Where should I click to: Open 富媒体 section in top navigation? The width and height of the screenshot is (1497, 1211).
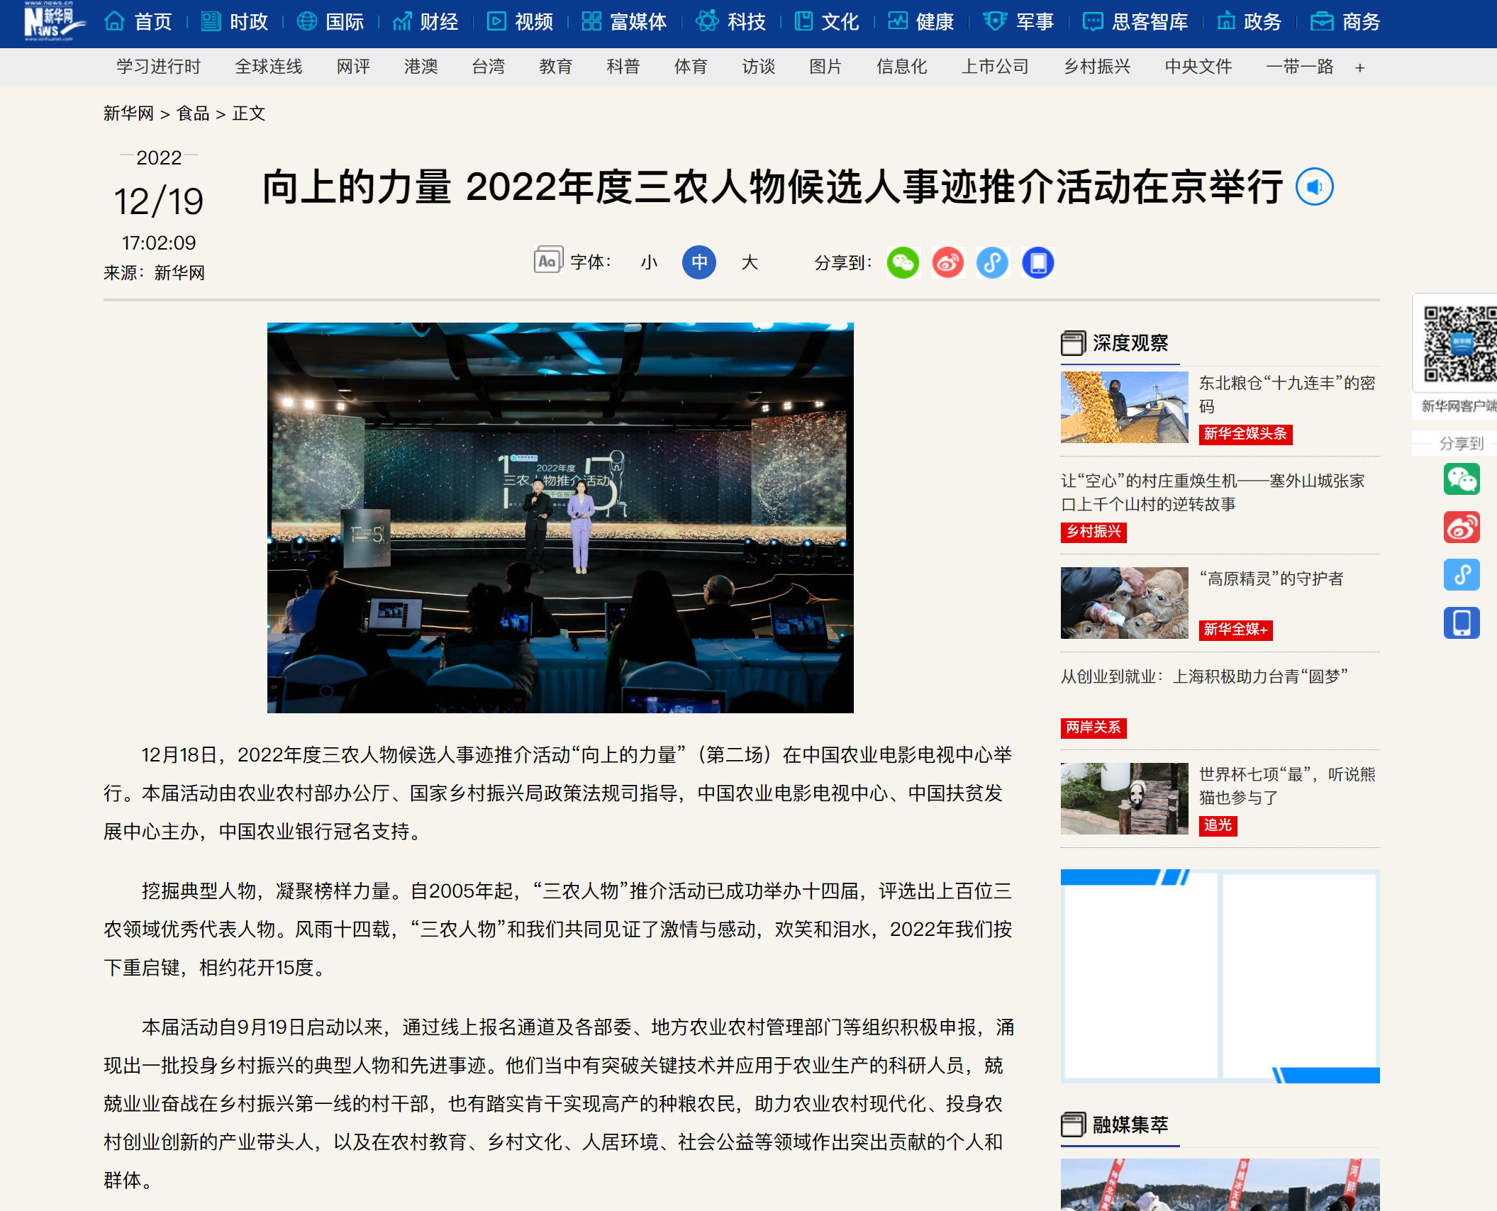[624, 22]
